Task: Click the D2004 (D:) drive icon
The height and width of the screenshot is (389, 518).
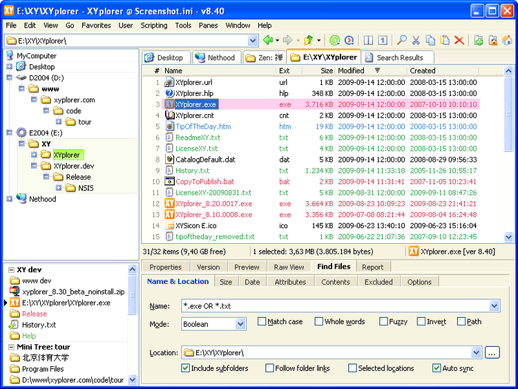Action: (21, 77)
